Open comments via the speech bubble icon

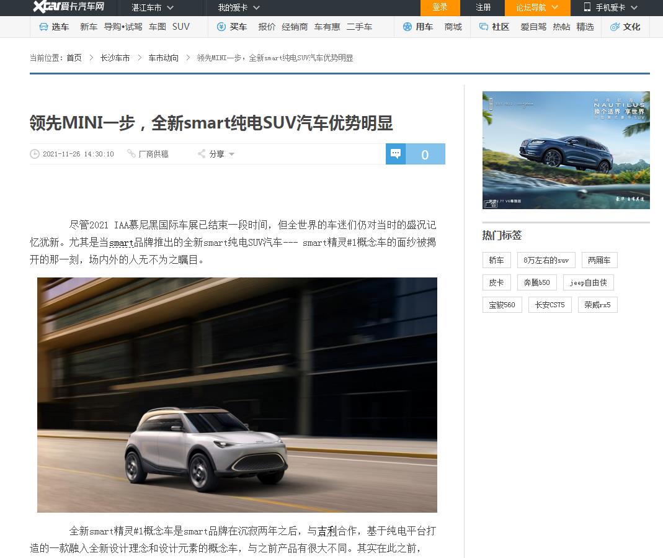[396, 154]
